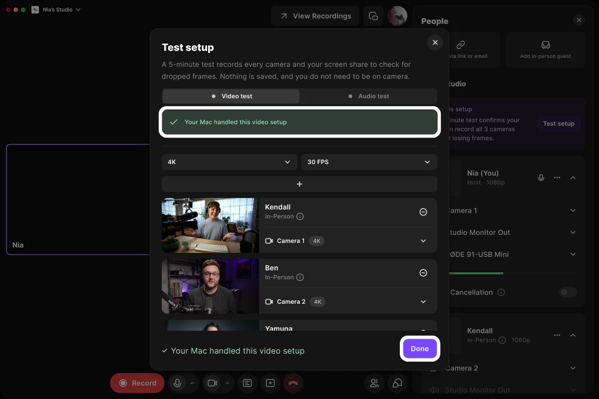Viewport: 599px width, 399px height.
Task: Click Test setup button in People panel
Action: (559, 124)
